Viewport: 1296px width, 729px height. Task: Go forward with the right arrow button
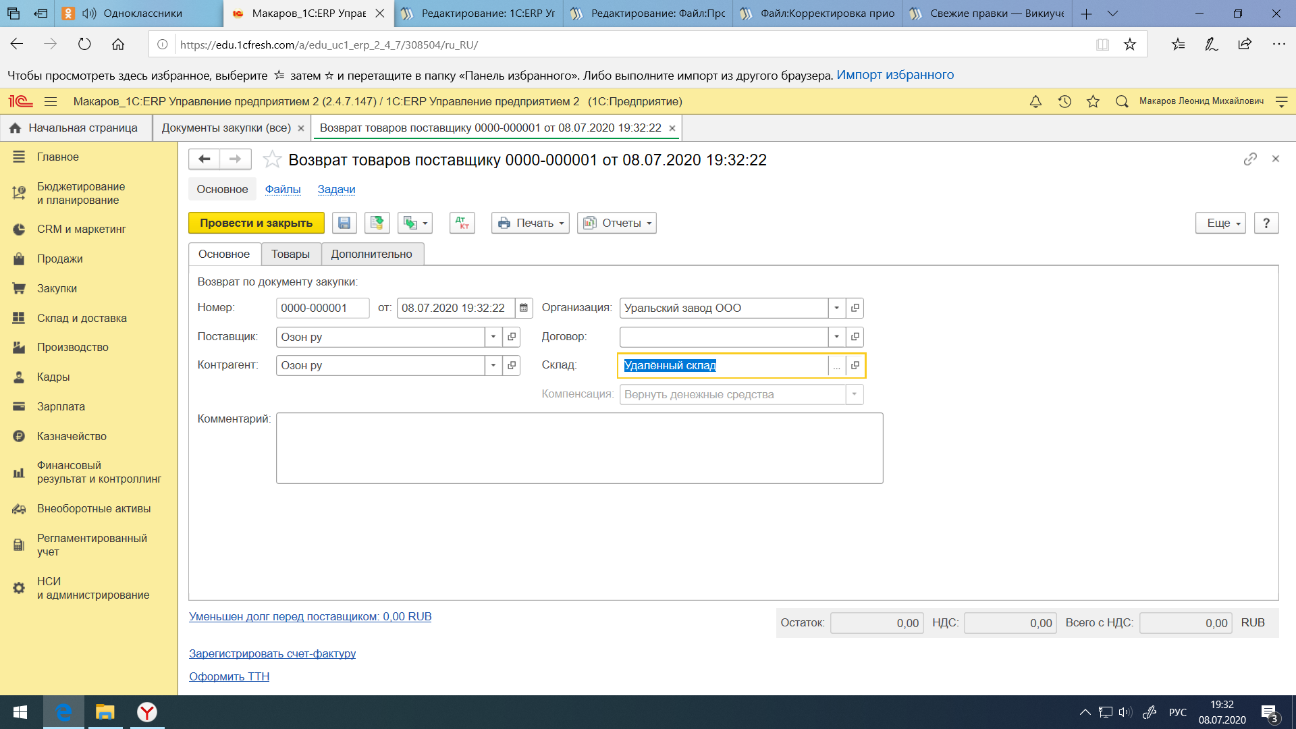236,159
